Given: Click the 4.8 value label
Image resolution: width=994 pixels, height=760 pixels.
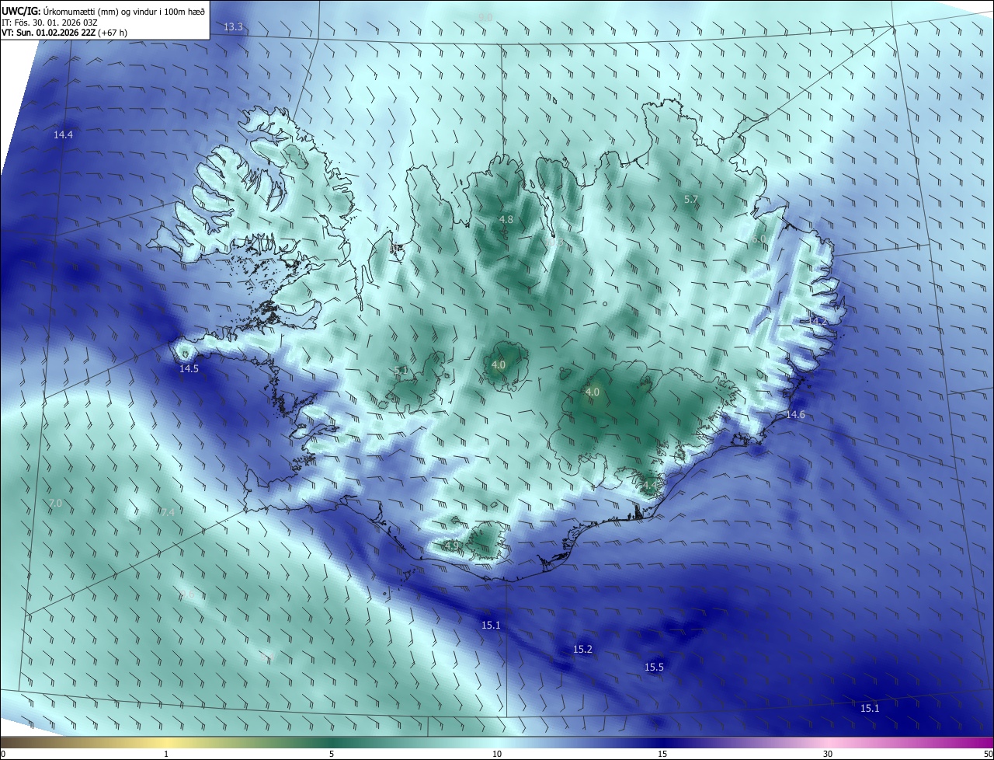Looking at the screenshot, I should [506, 220].
